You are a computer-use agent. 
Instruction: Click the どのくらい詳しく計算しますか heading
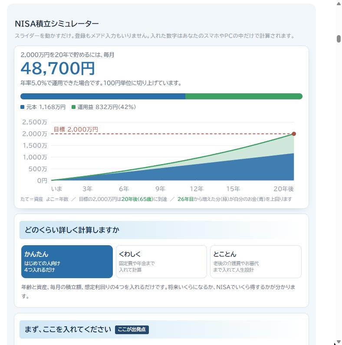coord(72,230)
